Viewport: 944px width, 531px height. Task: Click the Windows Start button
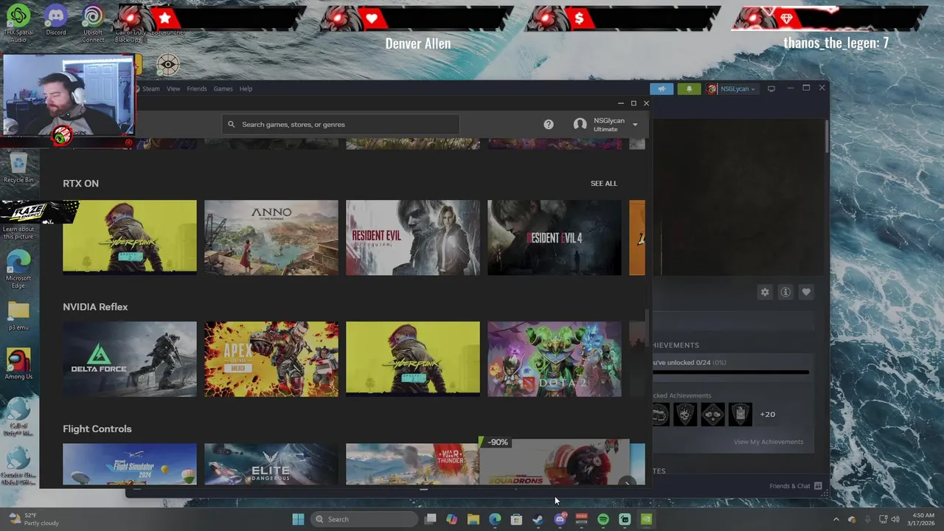(x=298, y=519)
